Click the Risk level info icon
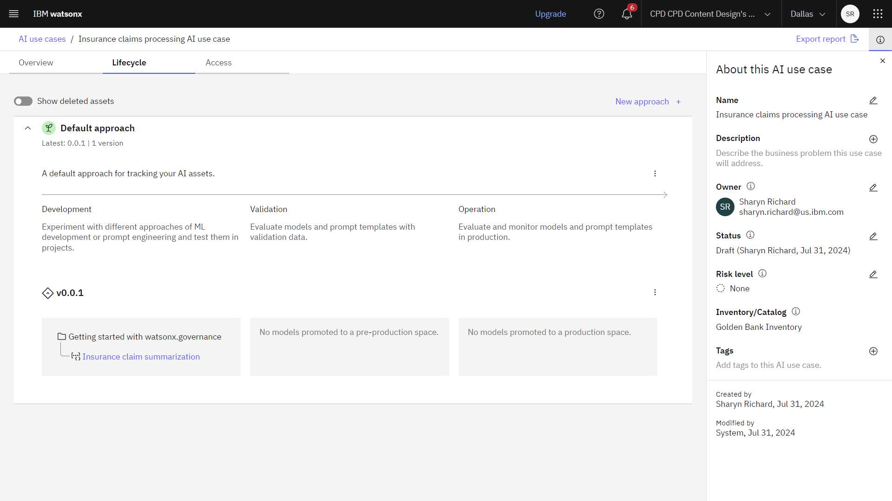 pyautogui.click(x=762, y=274)
